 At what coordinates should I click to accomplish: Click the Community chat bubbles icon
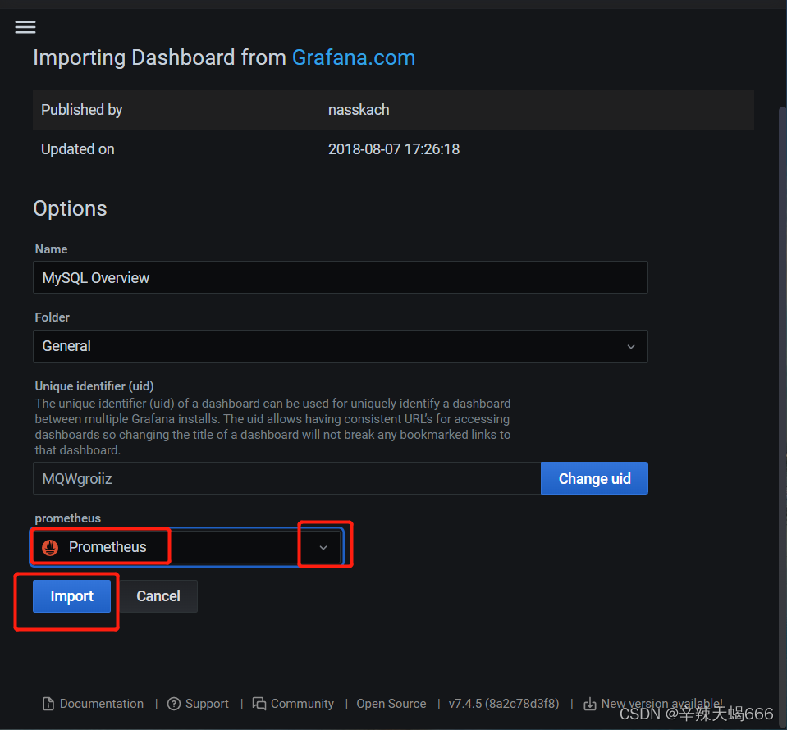259,704
